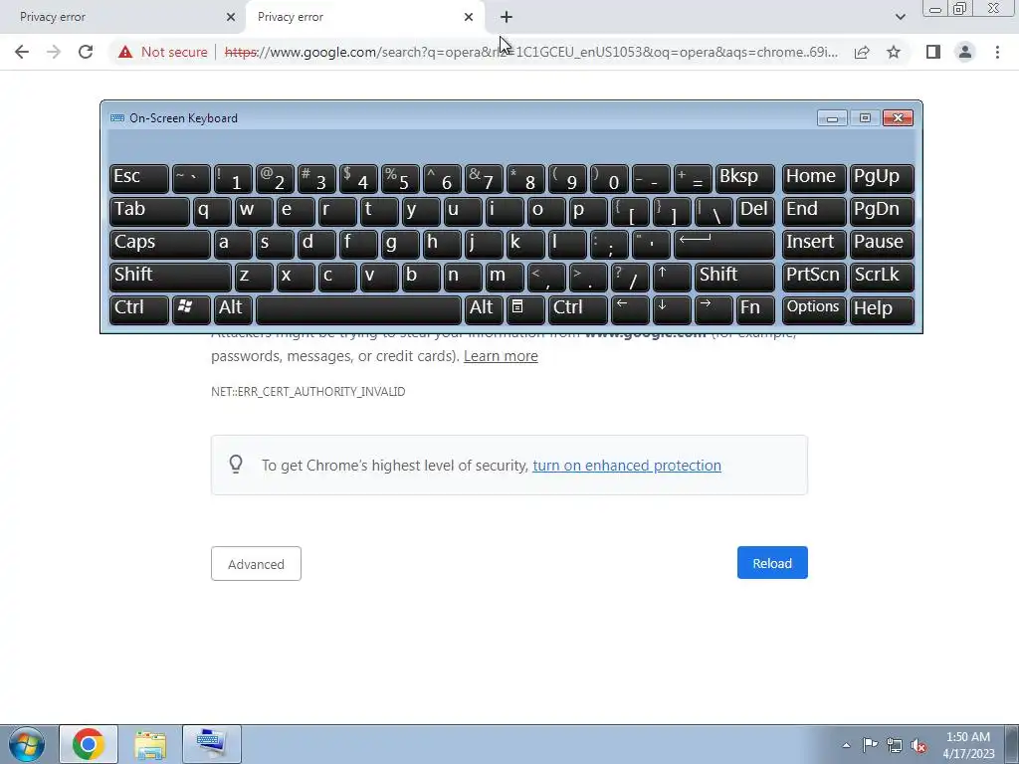Viewport: 1019px width, 764px height.
Task: Tap the Bksp key on the keyboard
Action: pyautogui.click(x=744, y=179)
